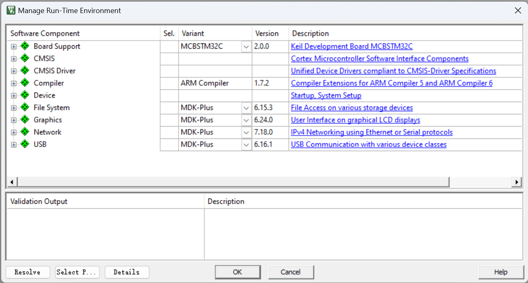528x283 pixels.
Task: Open Cortex Microcontroller Software Interface Components link
Action: [380, 59]
